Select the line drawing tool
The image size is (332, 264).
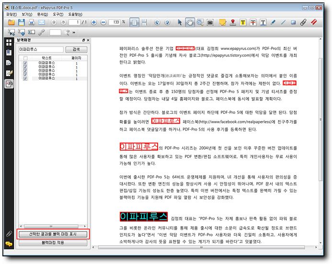pos(283,22)
